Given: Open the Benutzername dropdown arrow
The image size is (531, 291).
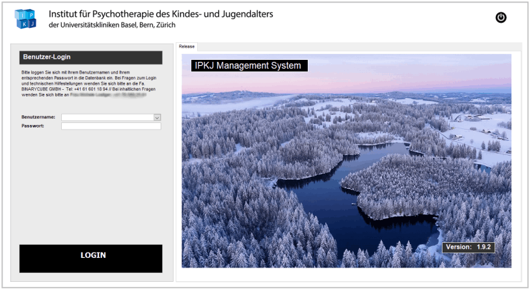Looking at the screenshot, I should tap(157, 118).
